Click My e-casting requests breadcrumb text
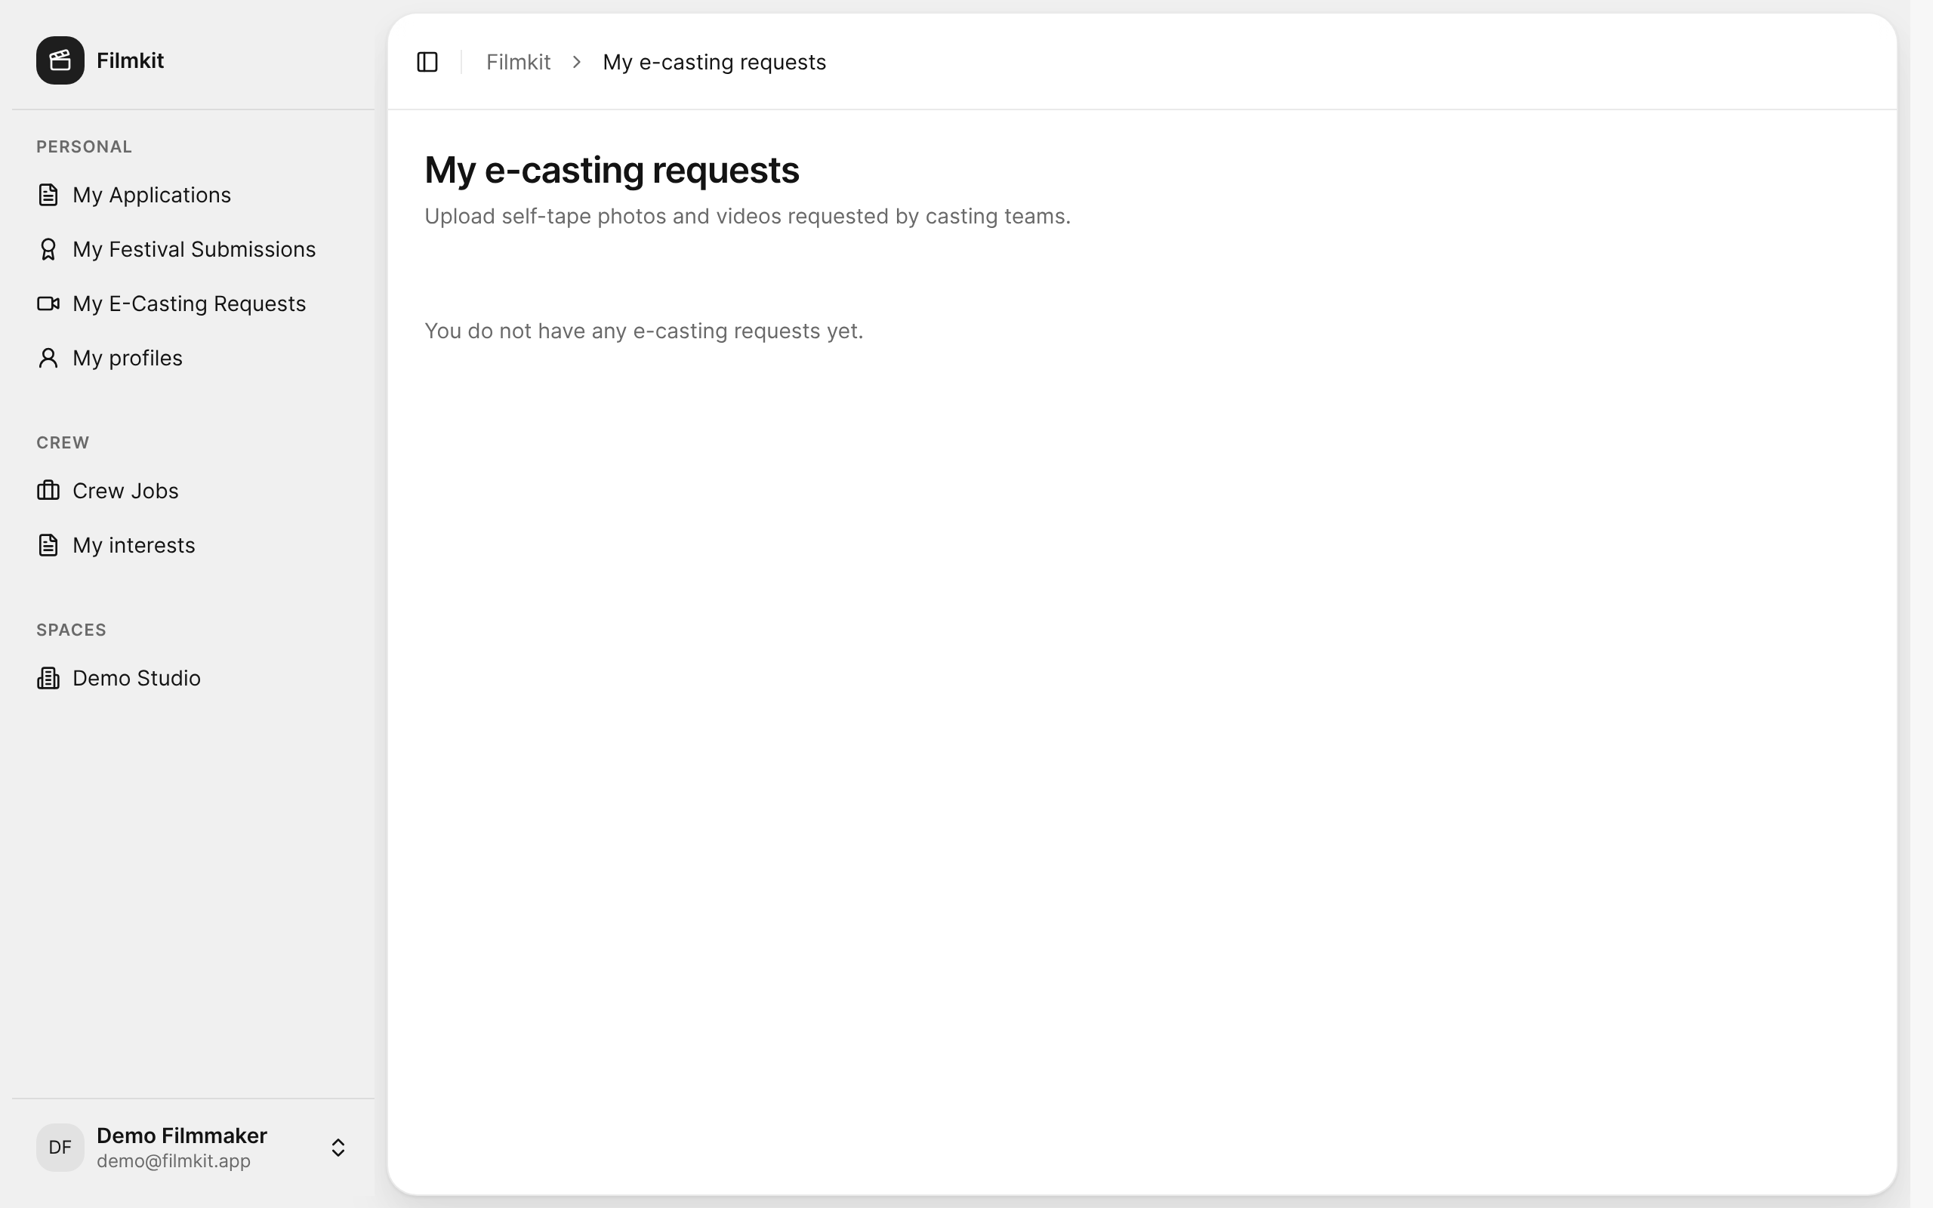 click(714, 61)
